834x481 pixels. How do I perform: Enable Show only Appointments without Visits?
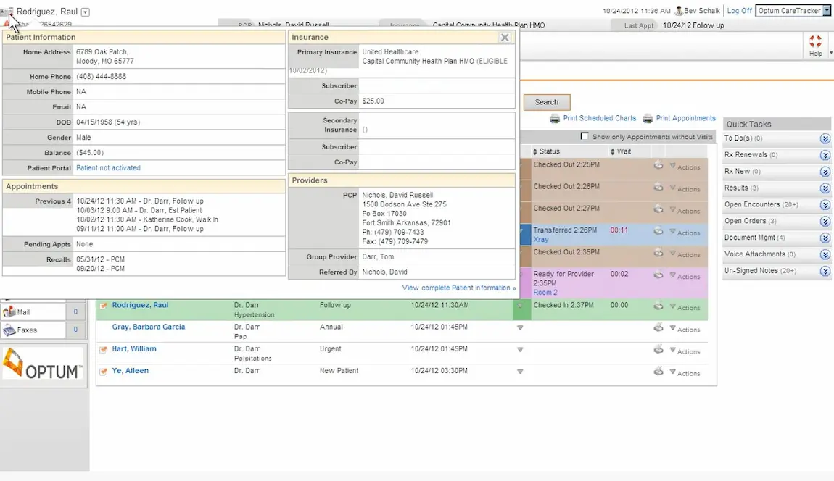pyautogui.click(x=585, y=135)
